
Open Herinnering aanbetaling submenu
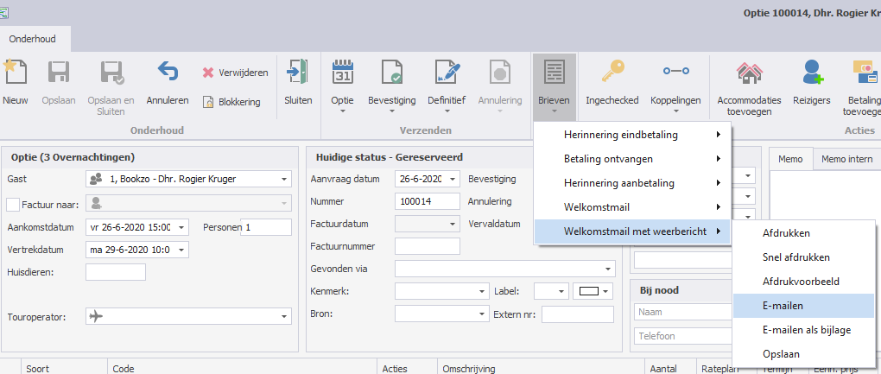(632, 183)
